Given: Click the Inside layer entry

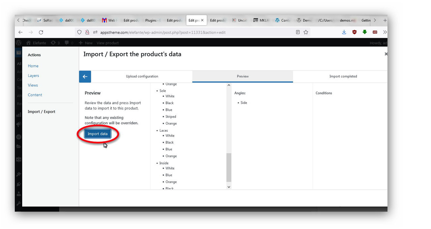Looking at the screenshot, I should pyautogui.click(x=164, y=163).
